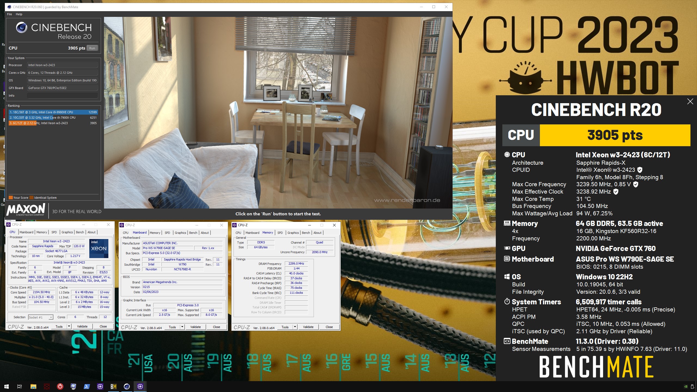Switch to BenchMate via the BM taskbar icon
The height and width of the screenshot is (392, 697).
[114, 386]
